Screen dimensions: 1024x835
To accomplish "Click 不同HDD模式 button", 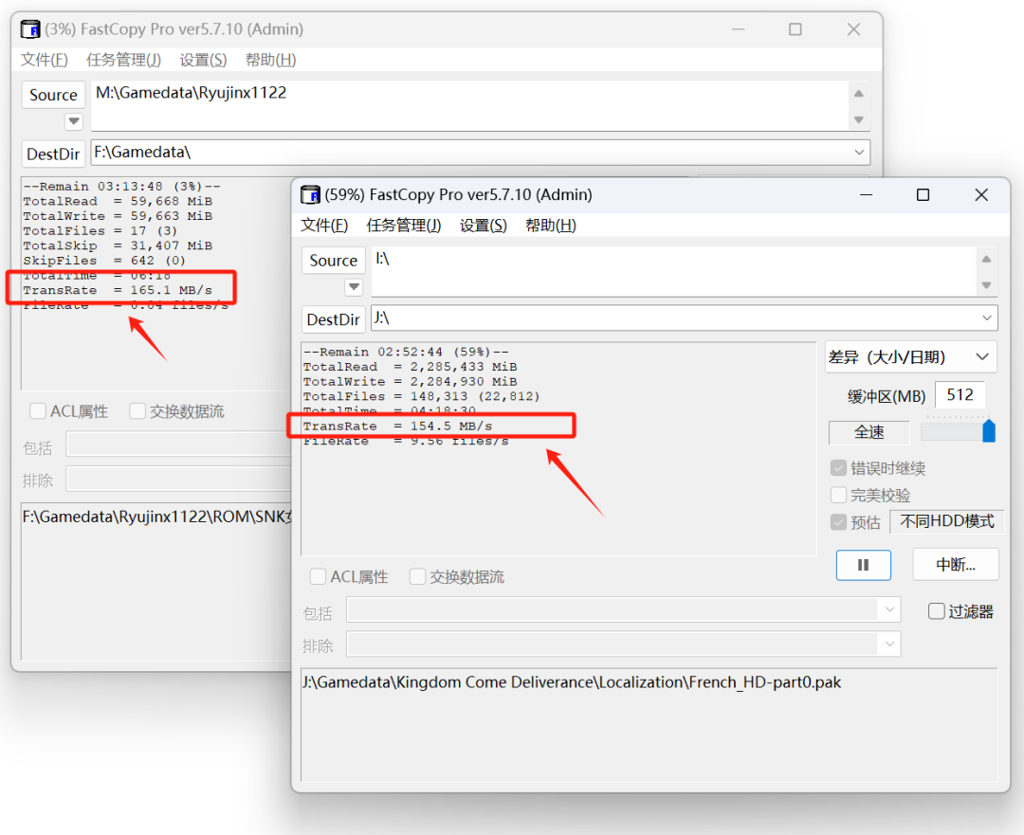I will coord(947,521).
